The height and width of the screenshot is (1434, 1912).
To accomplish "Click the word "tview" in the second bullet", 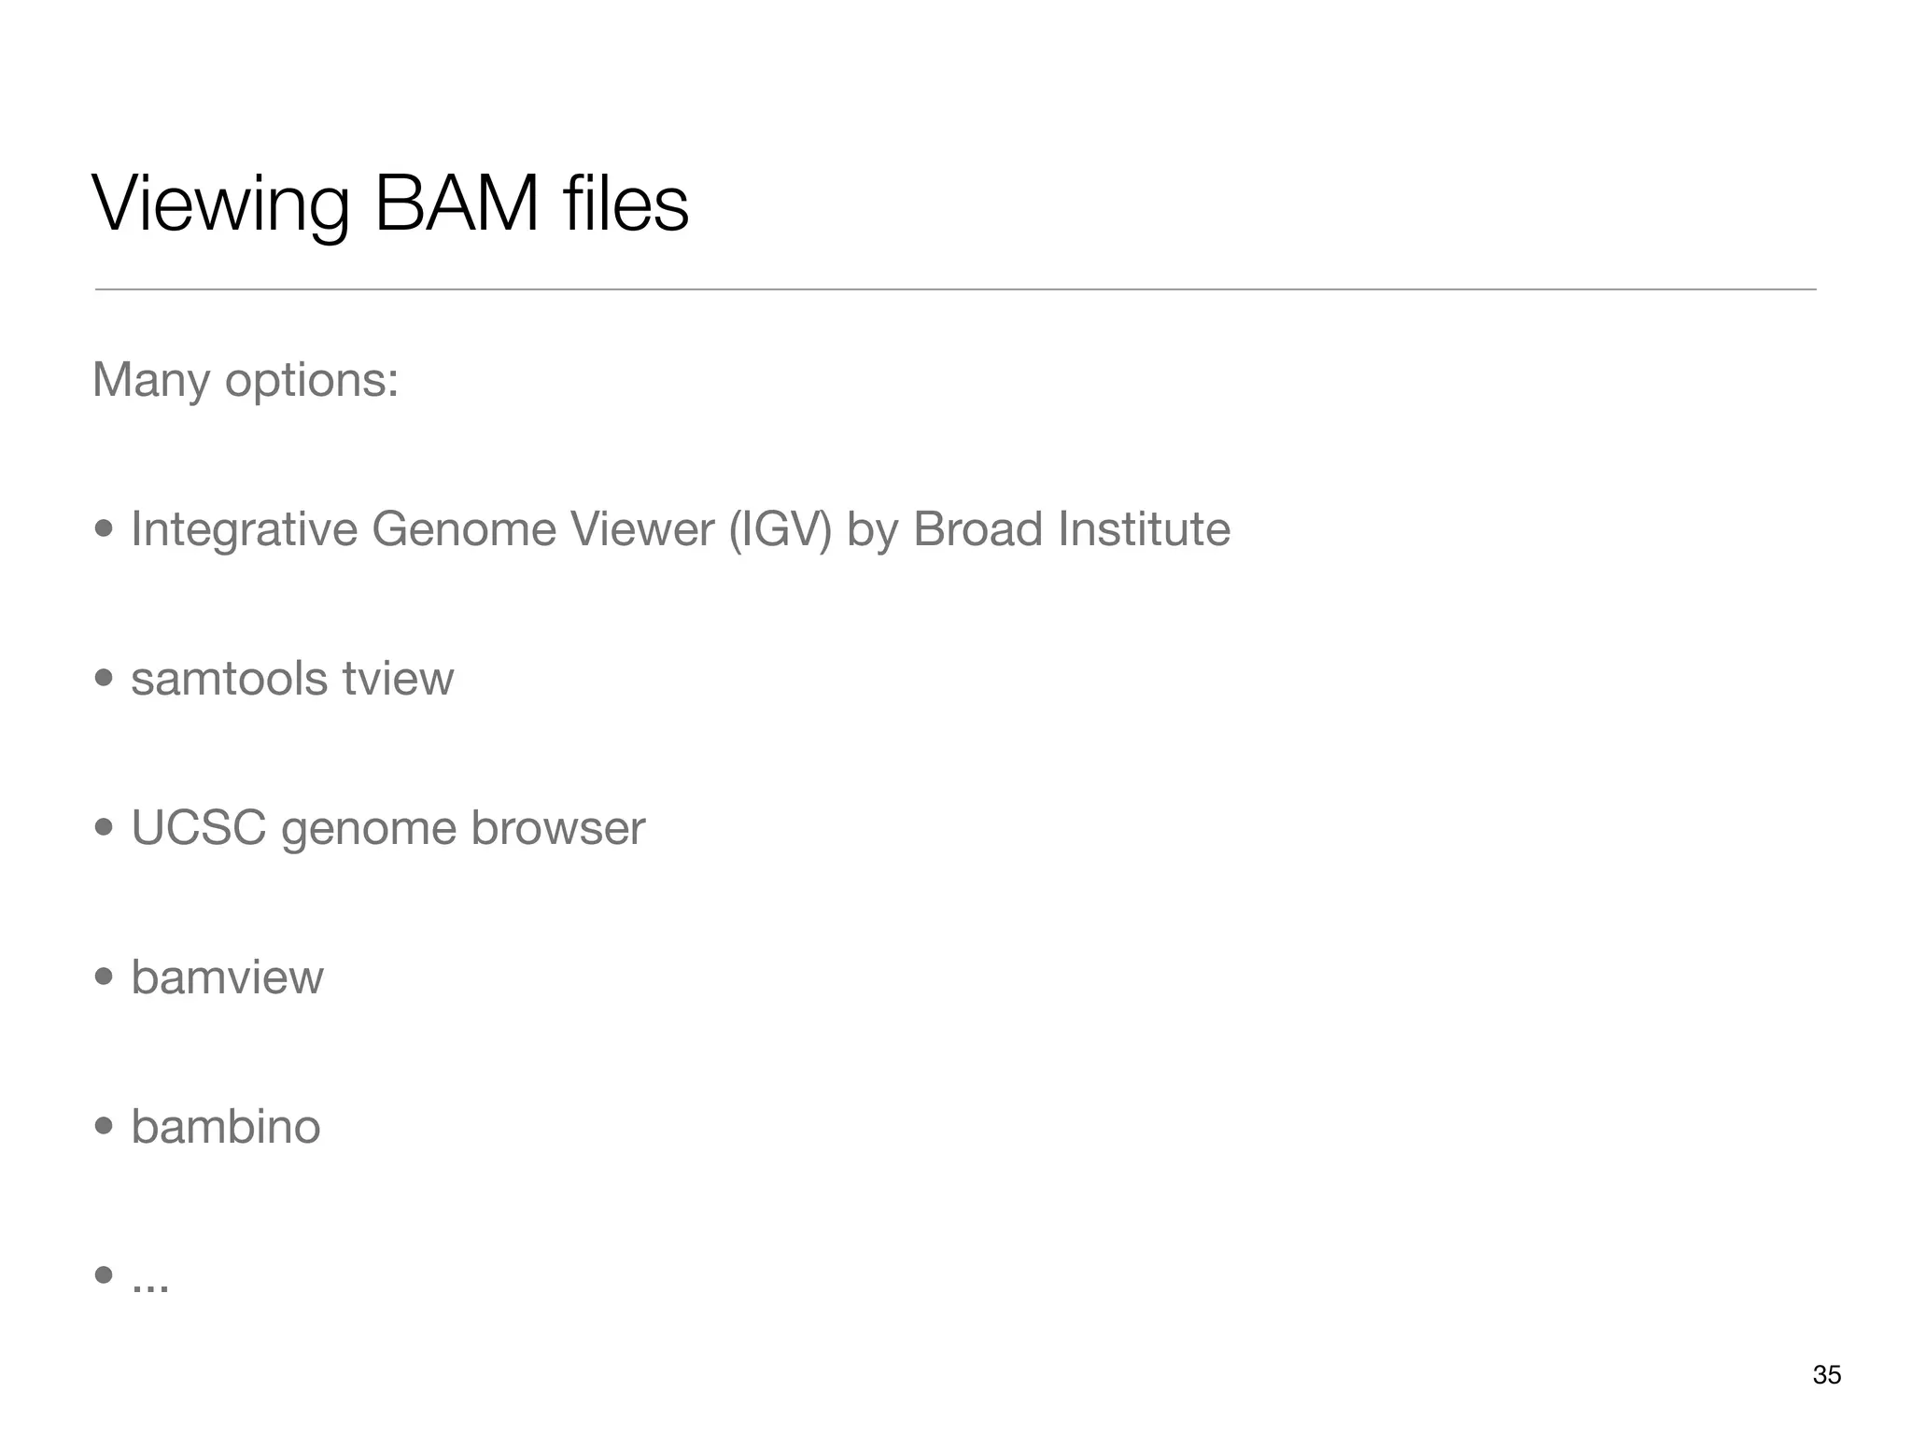I will point(398,679).
